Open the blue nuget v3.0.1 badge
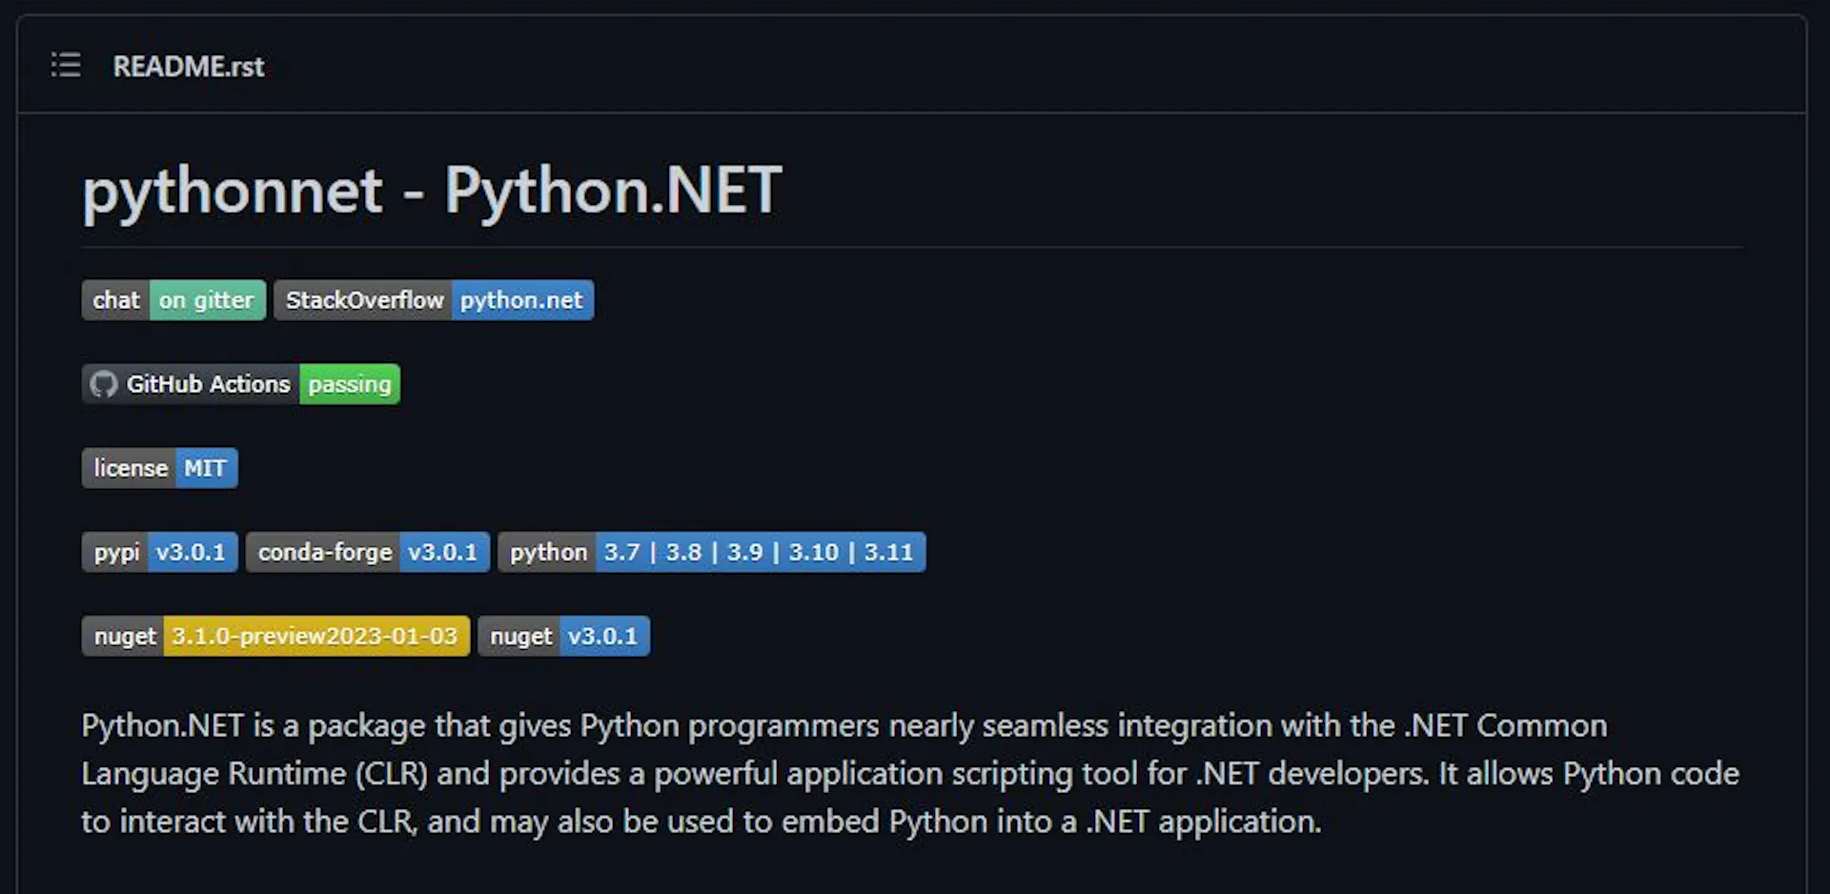Viewport: 1830px width, 894px height. coord(564,636)
